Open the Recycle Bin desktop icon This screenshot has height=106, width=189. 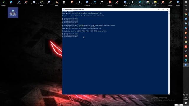click(79, 3)
